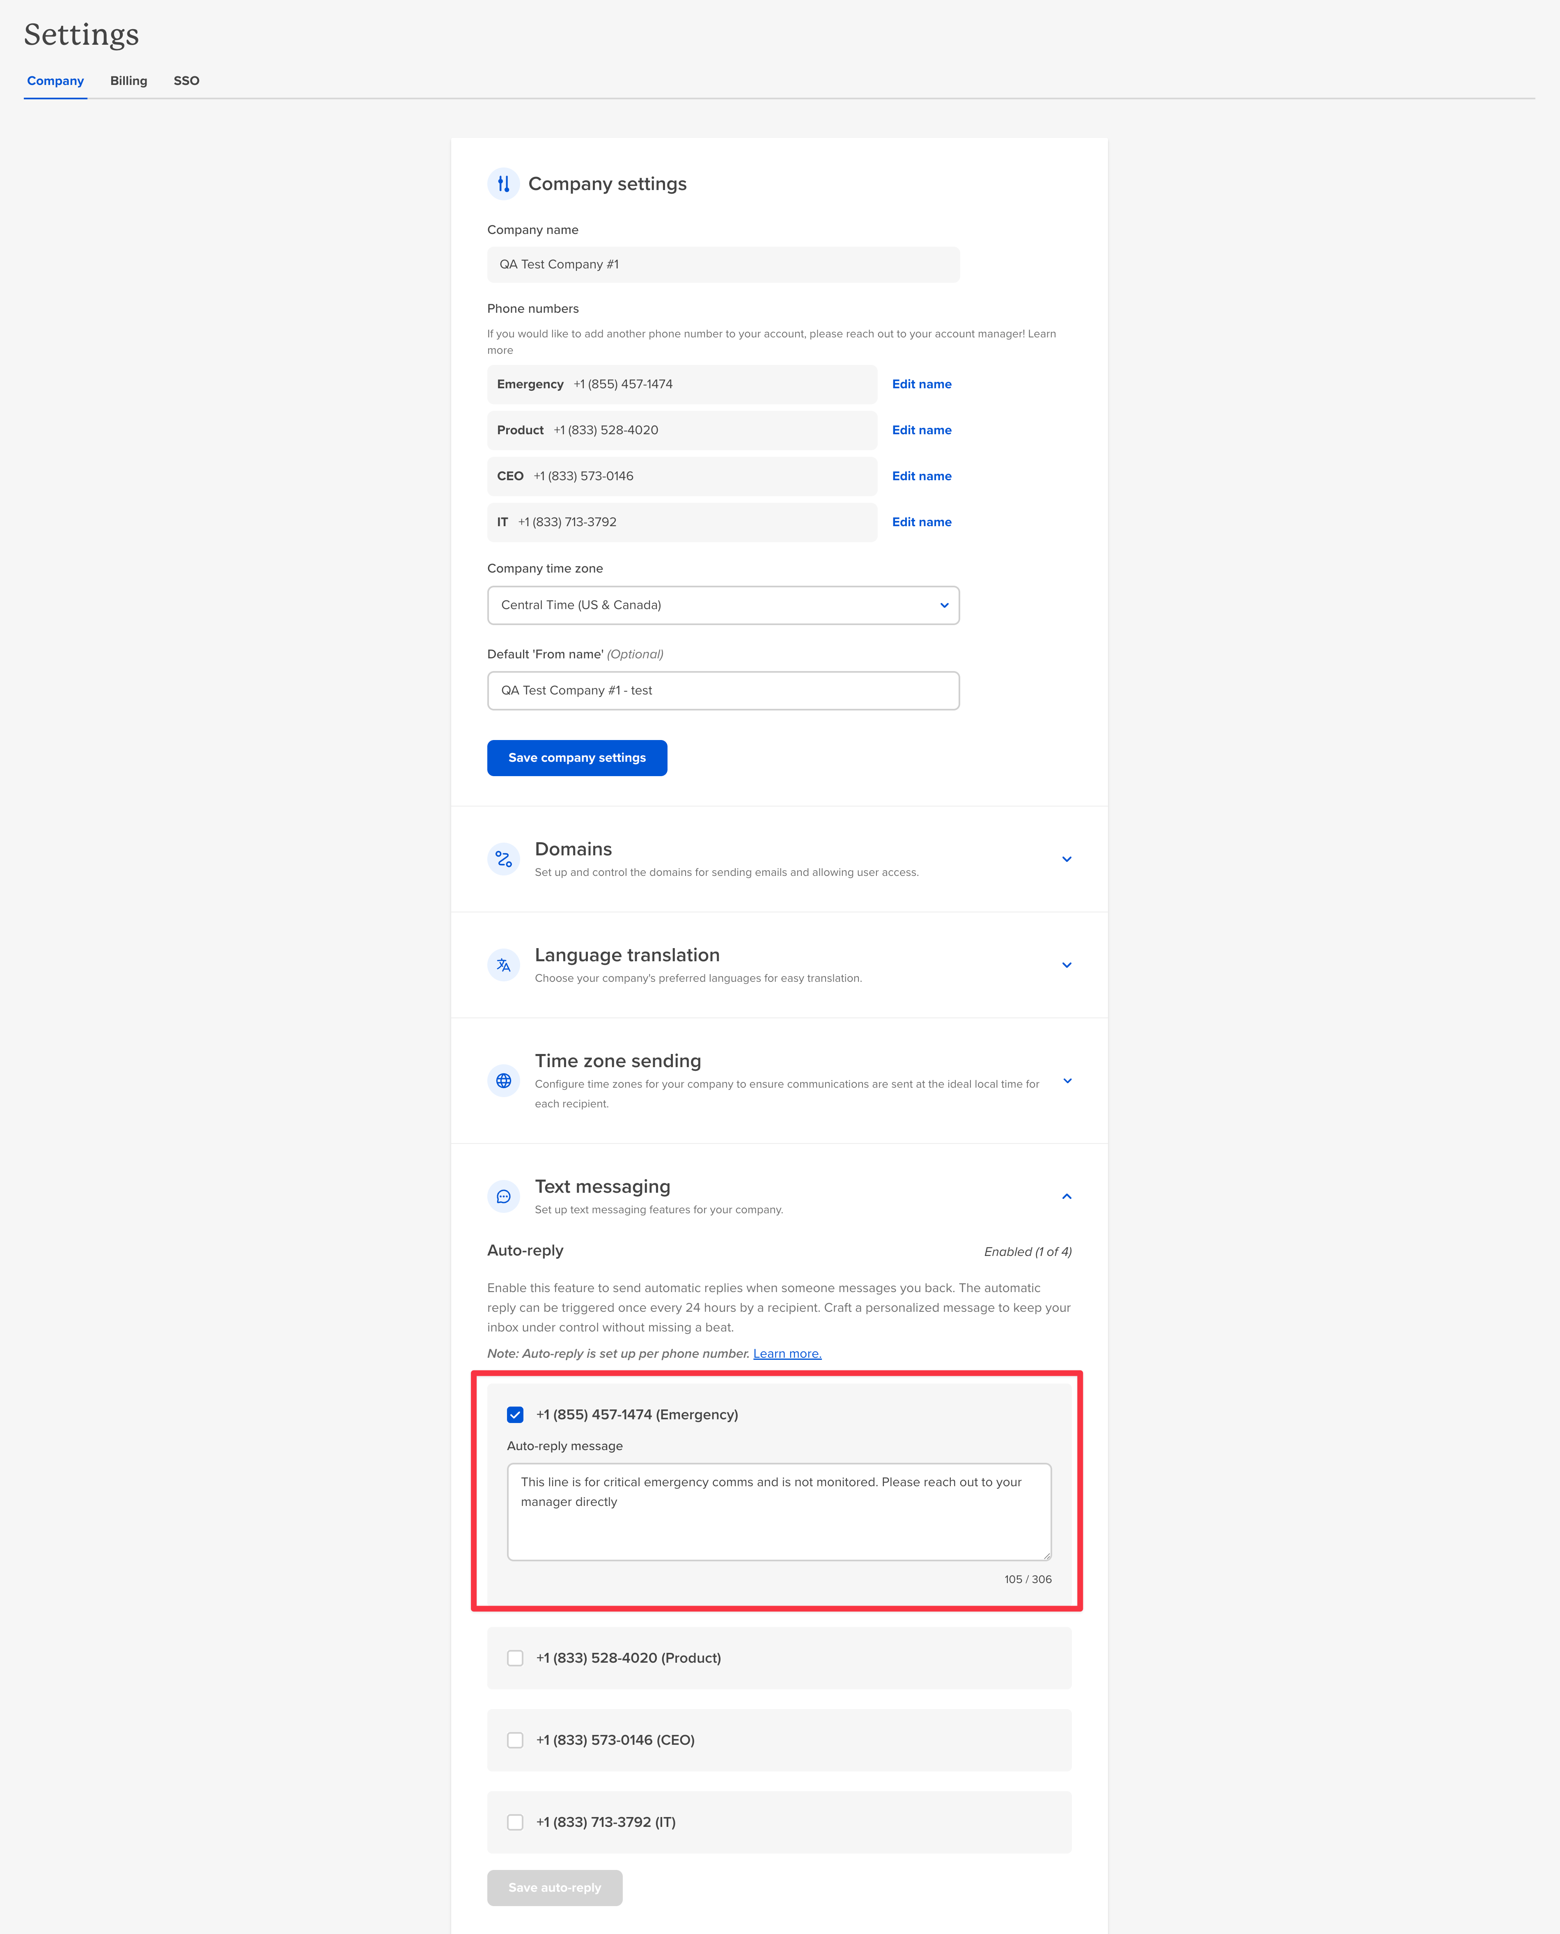The height and width of the screenshot is (1934, 1560).
Task: Click Edit name for Emergency number
Action: click(x=921, y=385)
